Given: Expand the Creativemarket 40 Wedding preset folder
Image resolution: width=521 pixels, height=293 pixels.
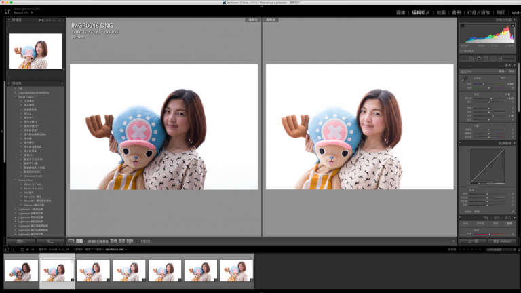Looking at the screenshot, I should point(15,92).
